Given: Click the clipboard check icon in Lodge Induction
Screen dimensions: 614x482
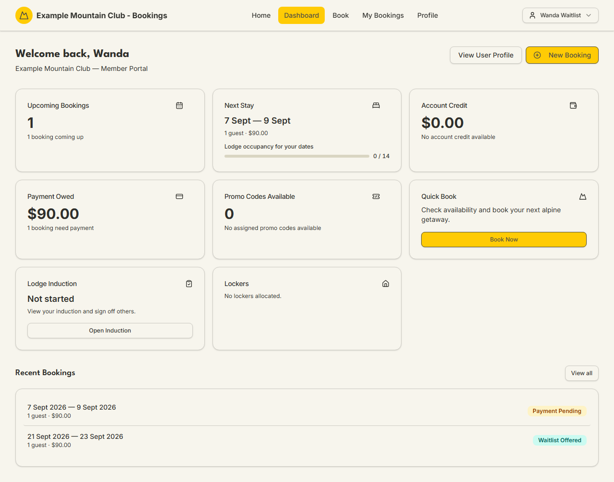Looking at the screenshot, I should [189, 284].
